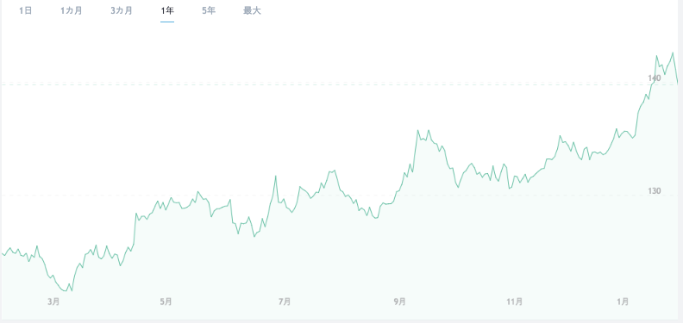
Task: Click the blue underline beneath the 1年 tab
Action: click(167, 22)
